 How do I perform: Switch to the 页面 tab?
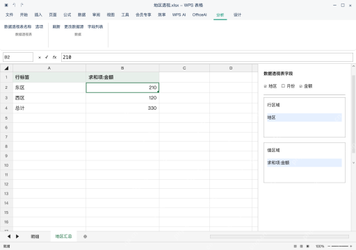(x=53, y=15)
